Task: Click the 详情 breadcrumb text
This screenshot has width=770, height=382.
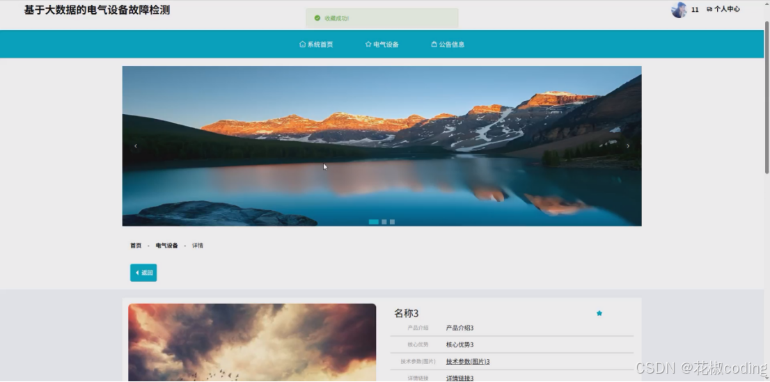Action: pos(198,246)
